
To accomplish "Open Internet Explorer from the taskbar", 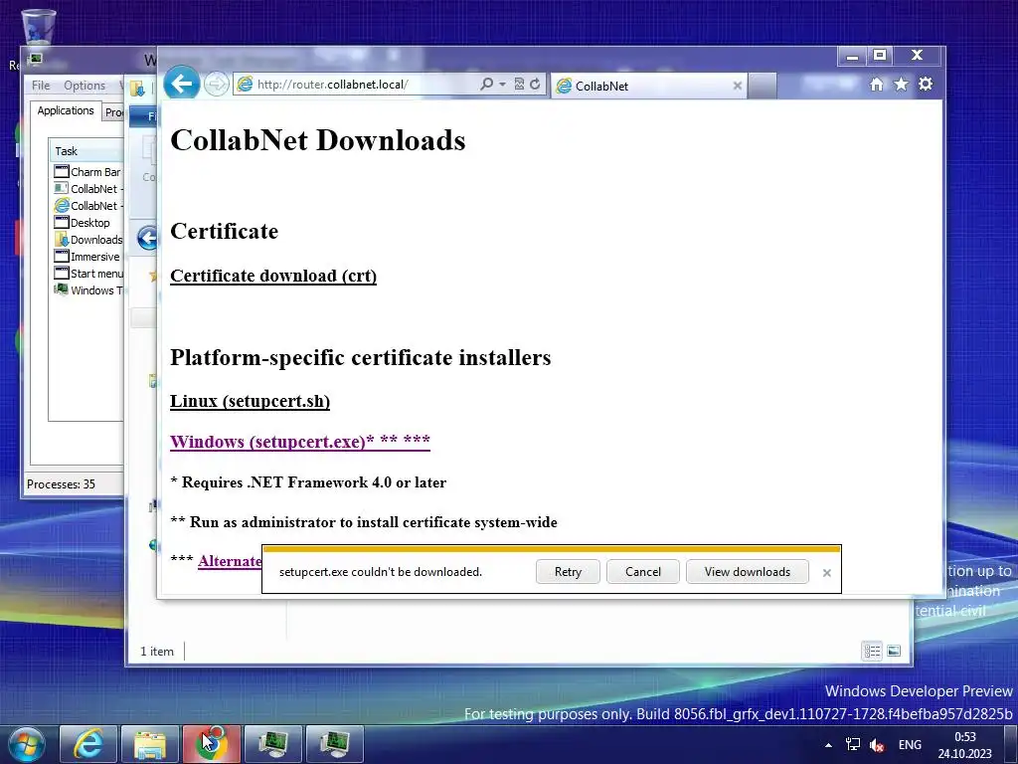I will (x=88, y=744).
